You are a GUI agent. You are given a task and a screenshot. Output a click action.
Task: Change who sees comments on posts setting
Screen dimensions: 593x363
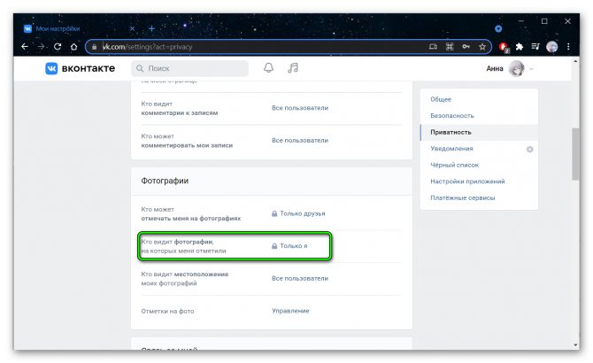click(299, 108)
